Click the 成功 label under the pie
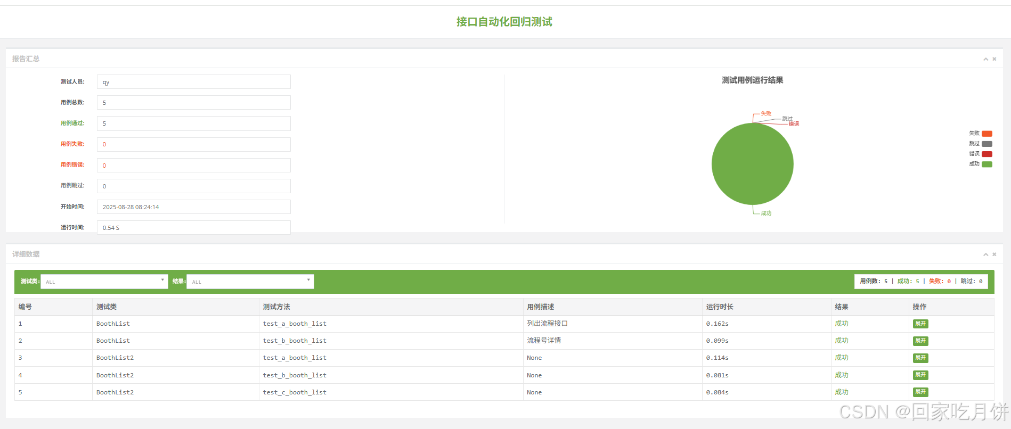 (766, 213)
